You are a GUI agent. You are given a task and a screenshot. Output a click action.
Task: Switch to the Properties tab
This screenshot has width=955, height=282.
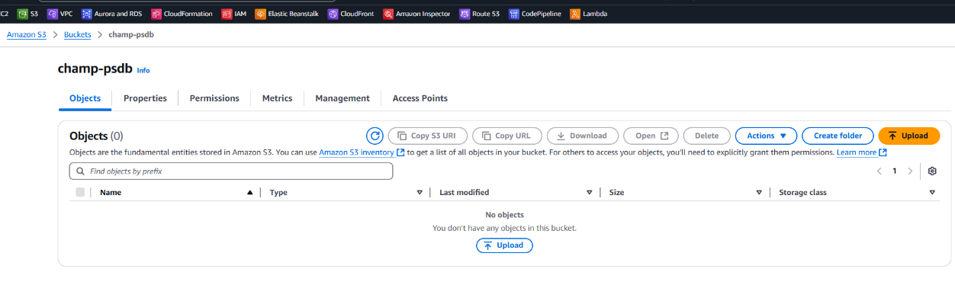coord(145,98)
